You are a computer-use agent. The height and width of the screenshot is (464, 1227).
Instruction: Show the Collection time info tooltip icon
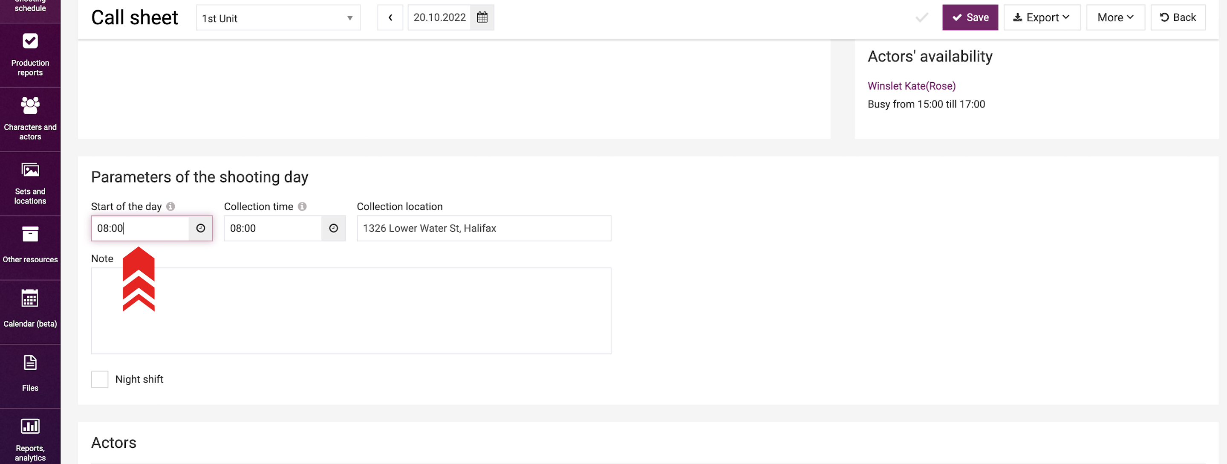(x=302, y=206)
